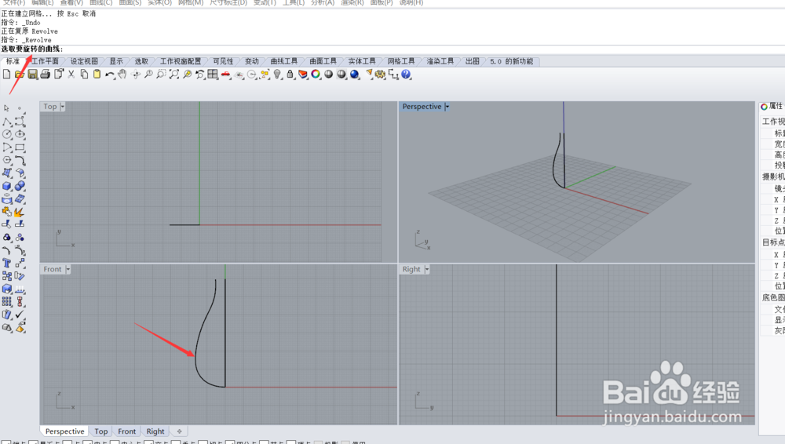Switch to the 曲线工具 toolbar tab
The width and height of the screenshot is (785, 444).
[x=284, y=61]
